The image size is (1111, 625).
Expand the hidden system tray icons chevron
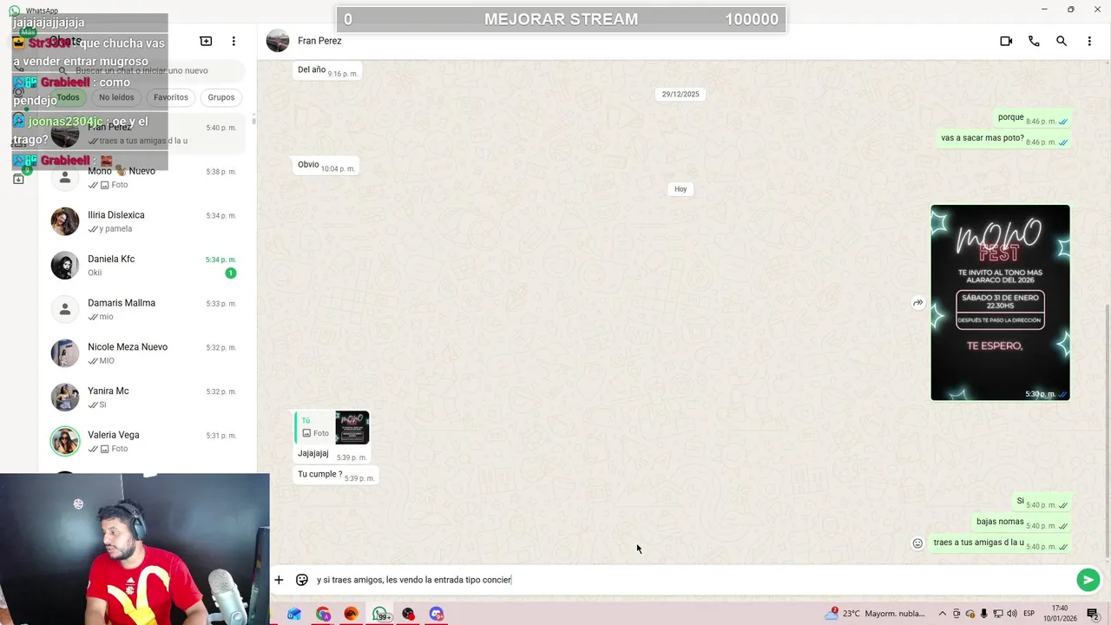click(x=943, y=614)
